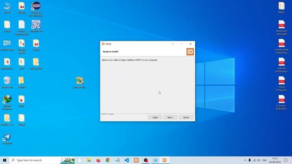The width and height of the screenshot is (292, 164).
Task: Cancel the XAMPP setup wizard
Action: [x=186, y=118]
